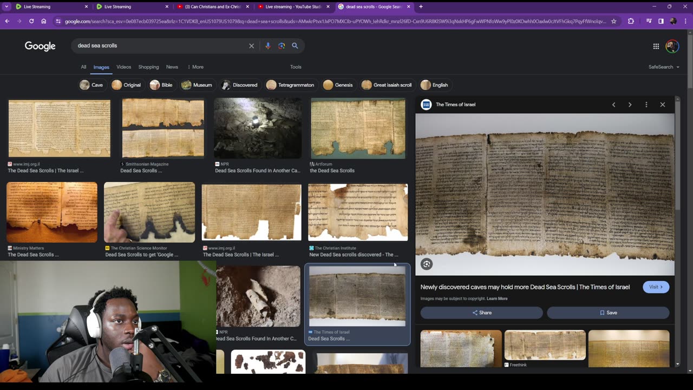Open browser media control icon

click(x=649, y=21)
